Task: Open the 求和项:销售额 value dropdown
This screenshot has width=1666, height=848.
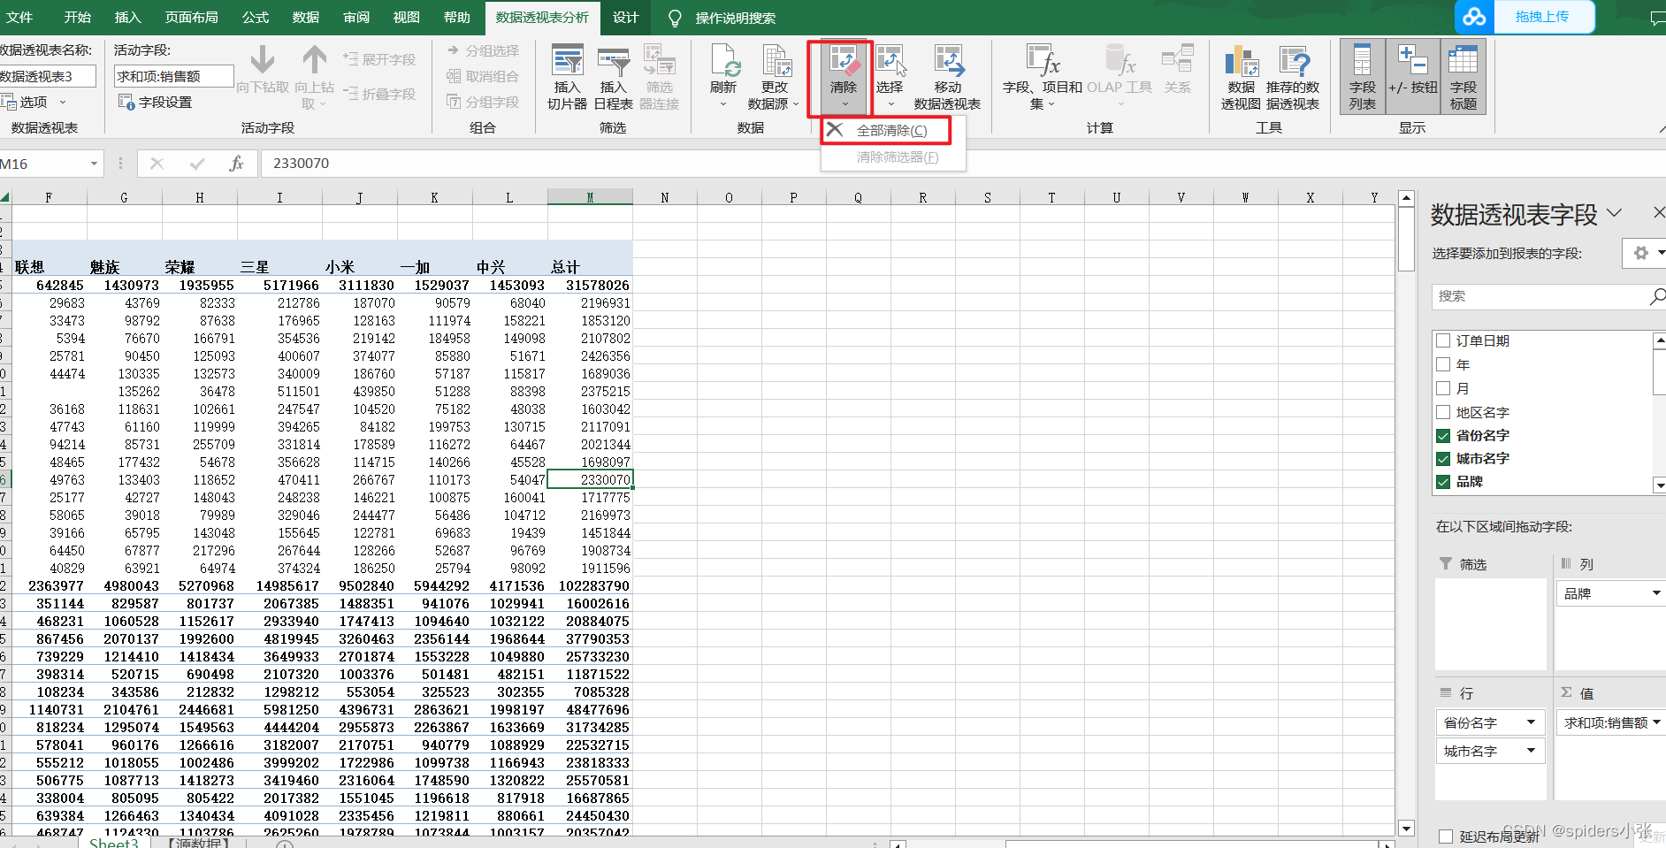Action: pyautogui.click(x=1657, y=722)
